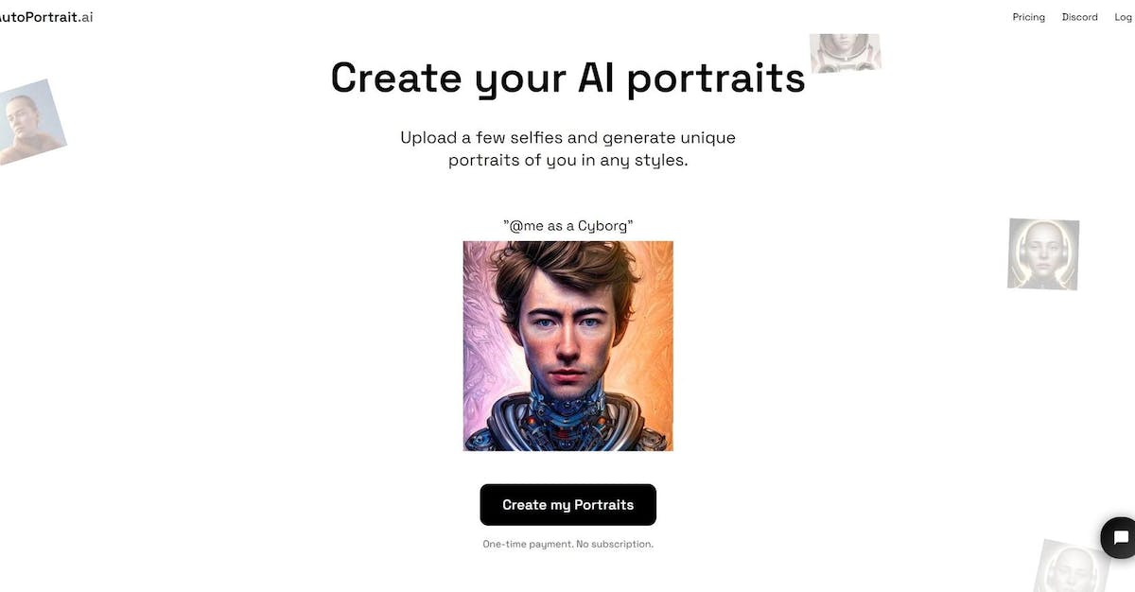Open the Log in link
This screenshot has width=1135, height=592.
(x=1124, y=17)
